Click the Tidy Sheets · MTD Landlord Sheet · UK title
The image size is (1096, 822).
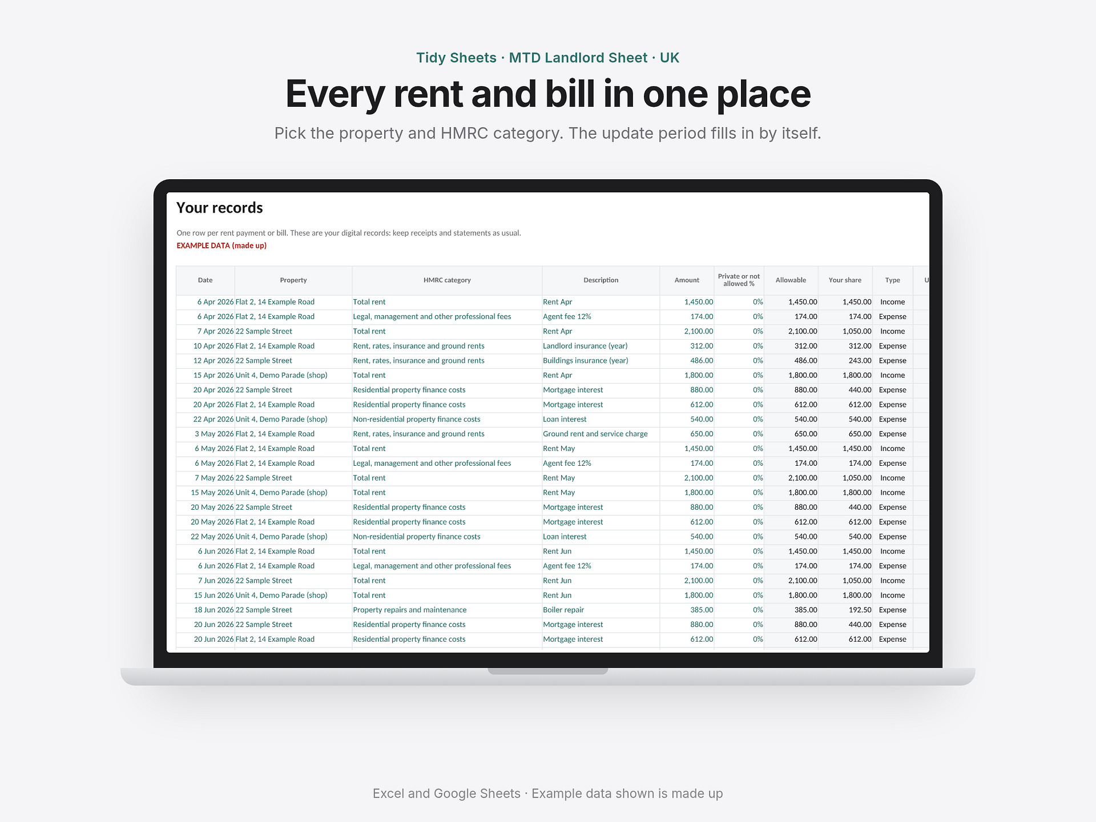coord(548,58)
